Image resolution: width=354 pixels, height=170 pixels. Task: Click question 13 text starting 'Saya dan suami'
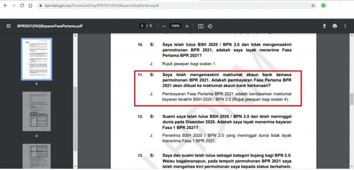(x=227, y=161)
